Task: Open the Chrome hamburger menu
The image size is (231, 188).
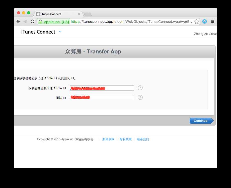Action: tap(212, 22)
